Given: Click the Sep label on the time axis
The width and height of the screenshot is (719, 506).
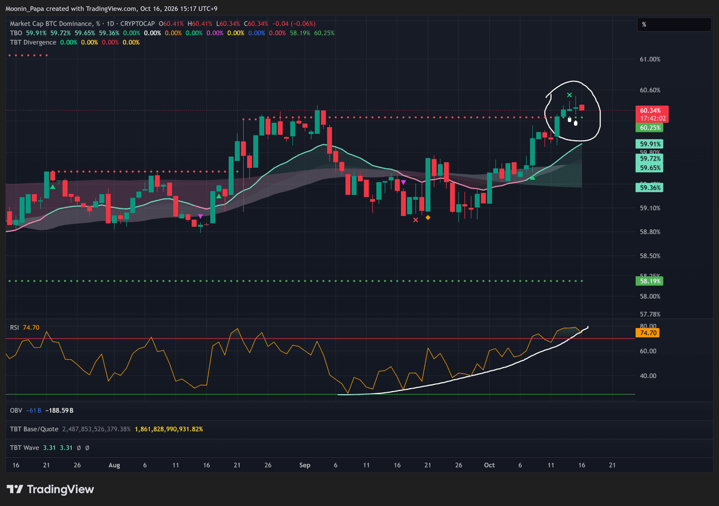Looking at the screenshot, I should pyautogui.click(x=304, y=465).
